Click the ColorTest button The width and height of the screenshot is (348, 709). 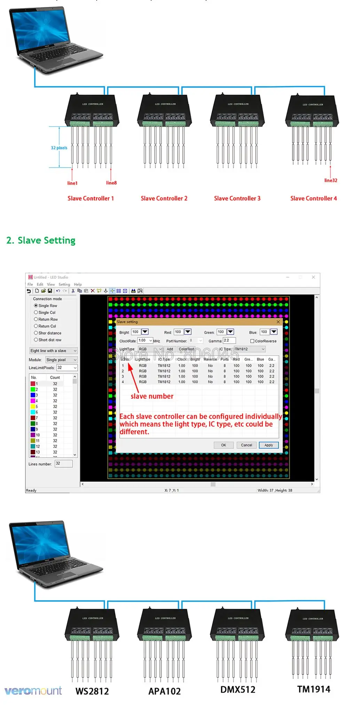(x=187, y=349)
